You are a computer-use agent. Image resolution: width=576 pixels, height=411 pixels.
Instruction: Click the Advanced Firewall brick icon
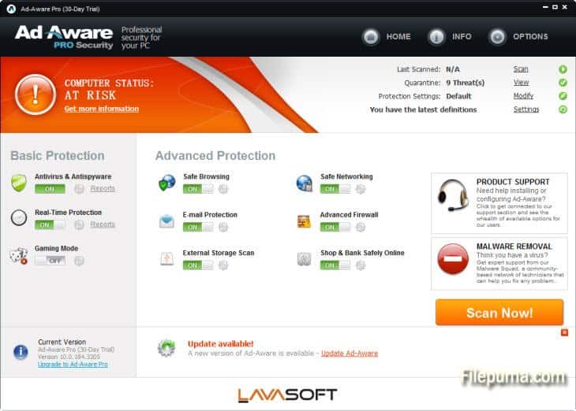(304, 221)
